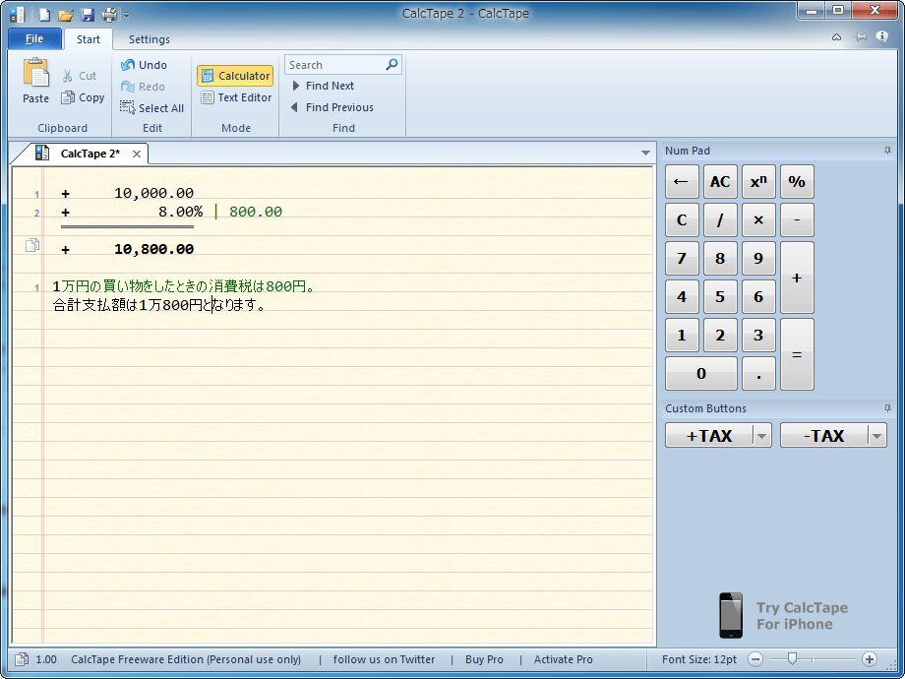Screen dimensions: 905x679
Task: Click the 7 key on Num Pad
Action: point(682,258)
